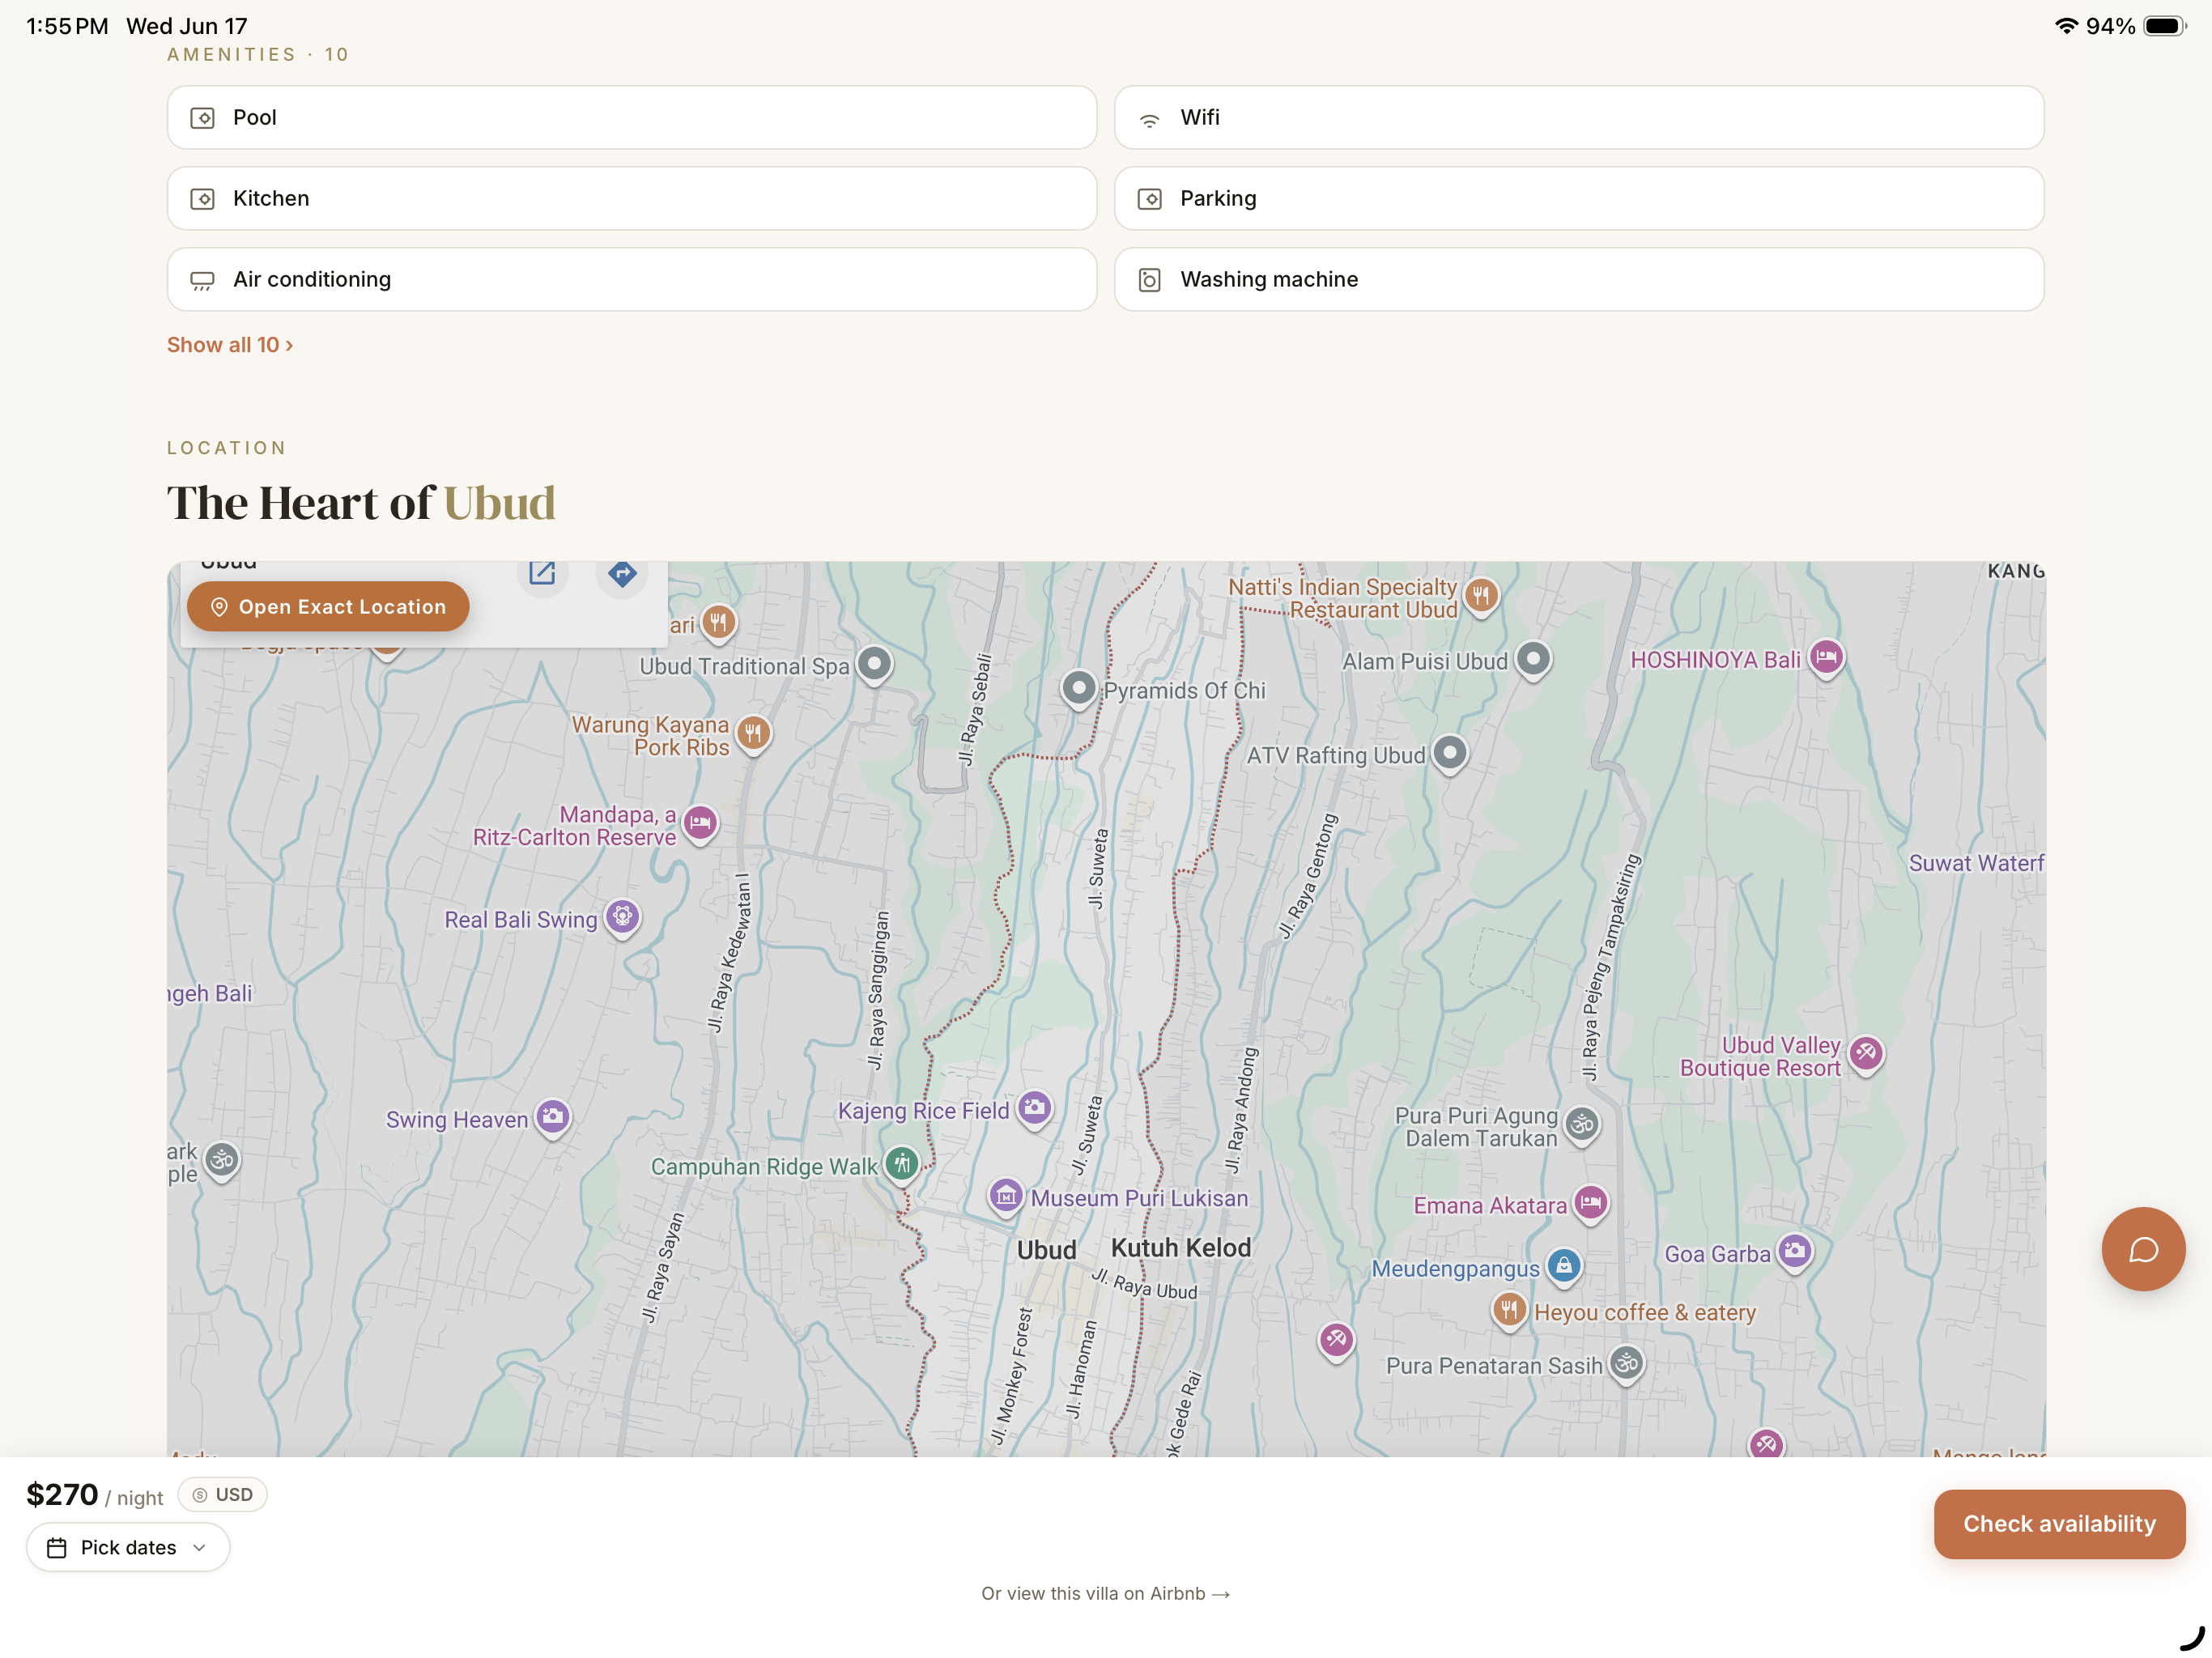The image size is (2212, 1658).
Task: Tap the Parking amenity card
Action: [x=1579, y=198]
